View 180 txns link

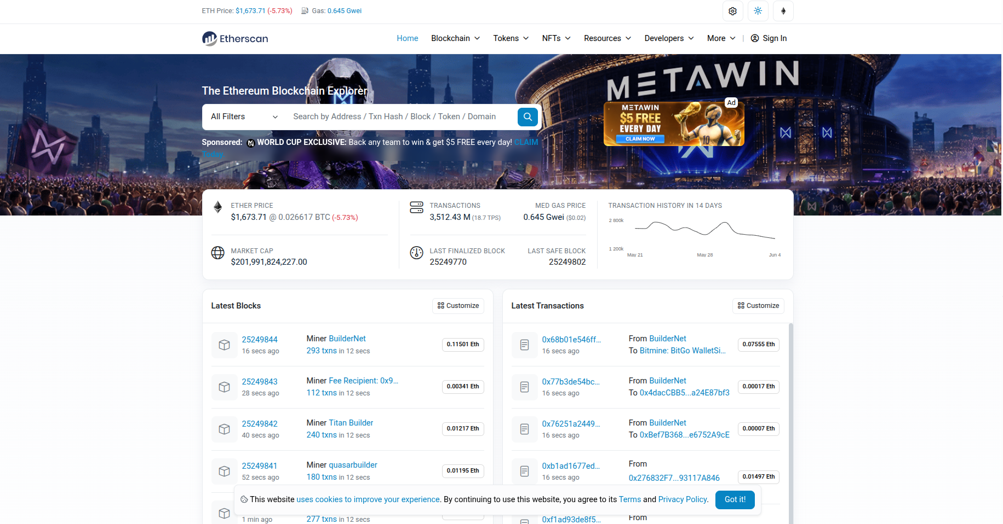(322, 477)
